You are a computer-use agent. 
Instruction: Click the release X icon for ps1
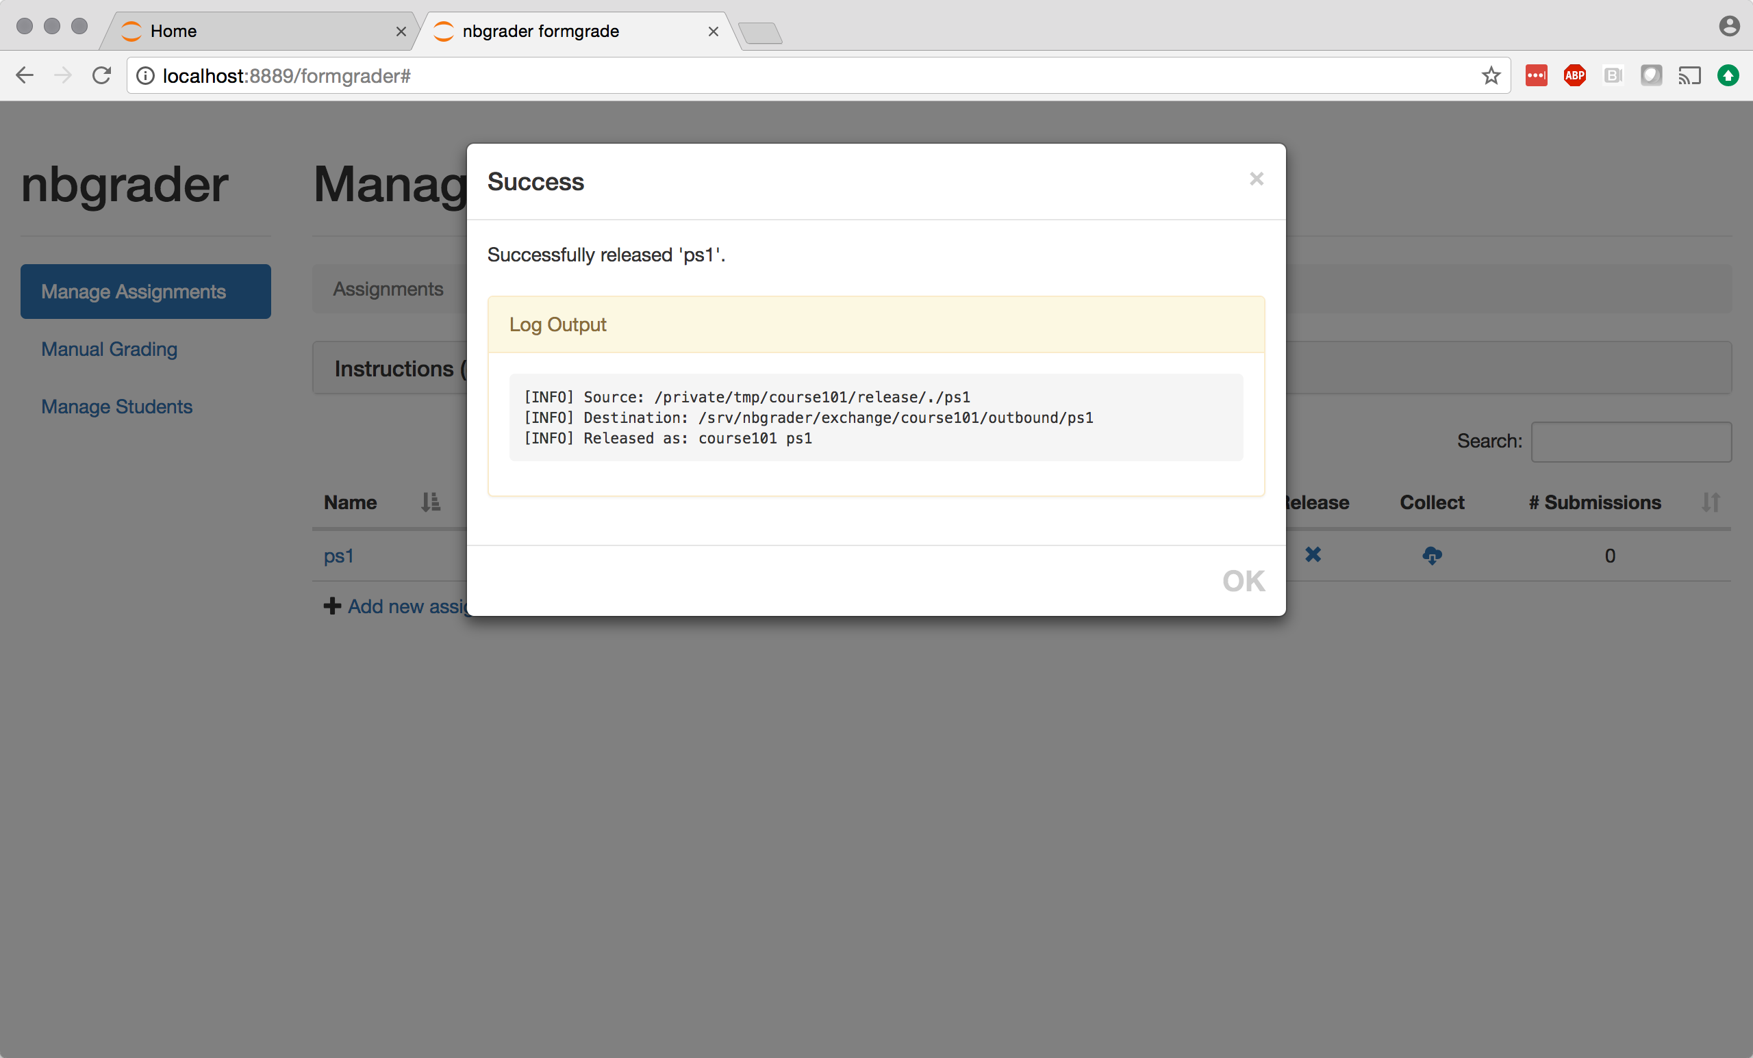pyautogui.click(x=1313, y=554)
